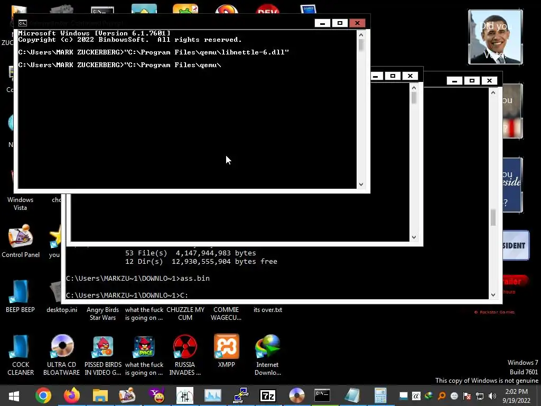The height and width of the screenshot is (406, 541).
Task: Open front Command Prompt system menu icon
Action: (x=22, y=23)
